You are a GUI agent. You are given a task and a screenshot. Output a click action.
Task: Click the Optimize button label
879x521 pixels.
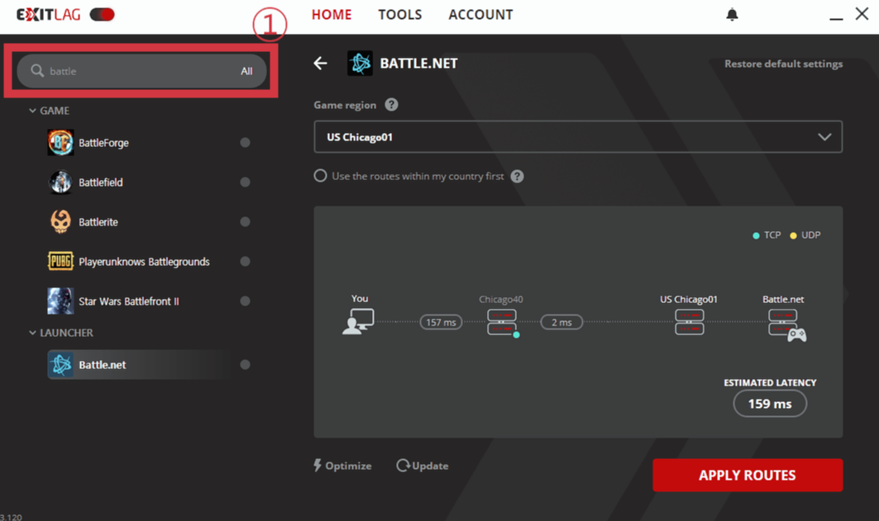coord(348,466)
